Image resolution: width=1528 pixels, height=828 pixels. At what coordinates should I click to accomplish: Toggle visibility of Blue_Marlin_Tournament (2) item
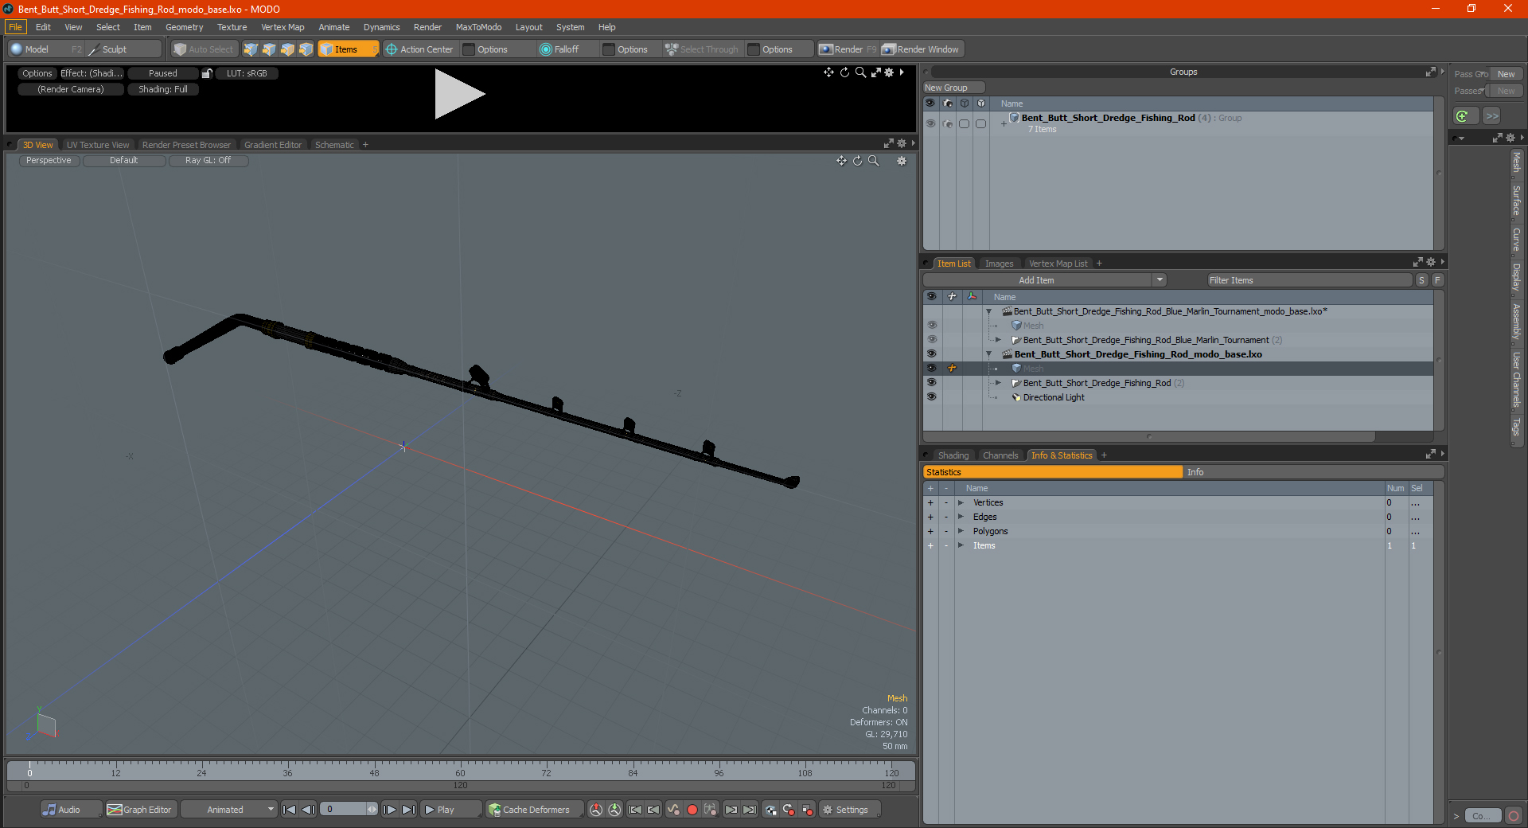(931, 340)
